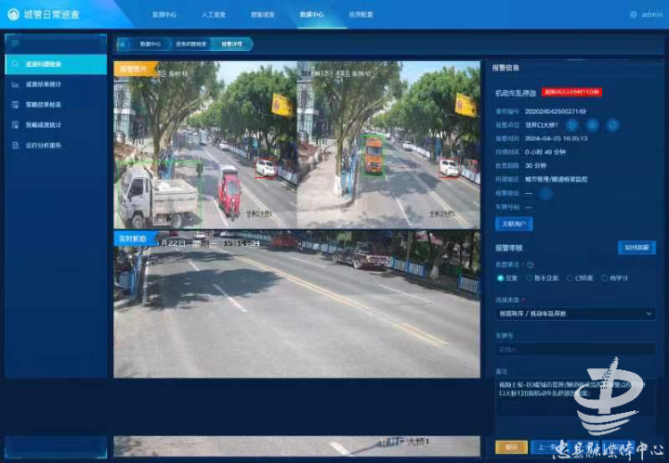Click the help icon next to 处置意见

click(x=529, y=264)
